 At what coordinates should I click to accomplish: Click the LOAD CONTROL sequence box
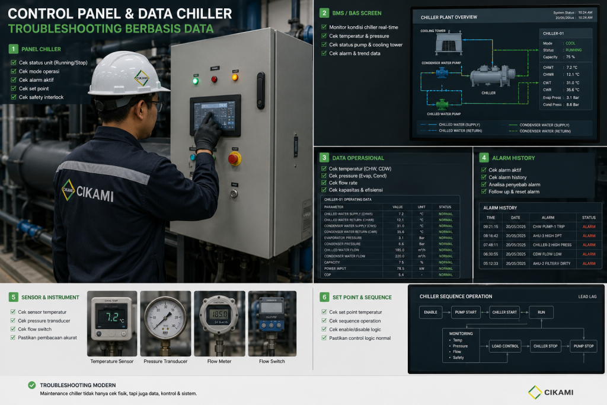click(x=505, y=346)
